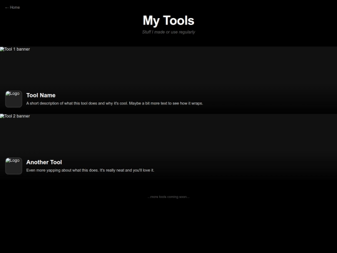337x253 pixels.
Task: Click the My Tools page heading
Action: pos(168,21)
